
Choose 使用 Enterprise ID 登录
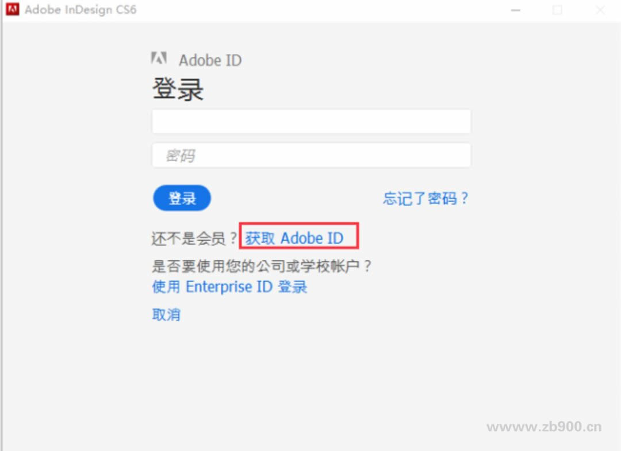tap(229, 287)
